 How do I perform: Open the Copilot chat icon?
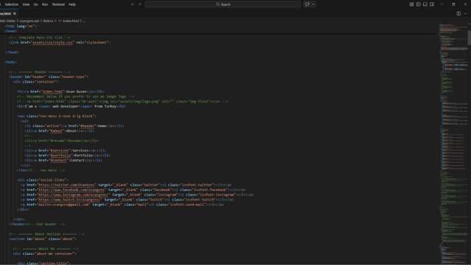307,4
